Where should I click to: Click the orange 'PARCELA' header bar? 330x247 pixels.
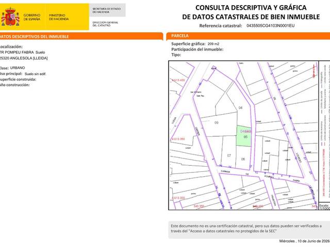(248, 36)
